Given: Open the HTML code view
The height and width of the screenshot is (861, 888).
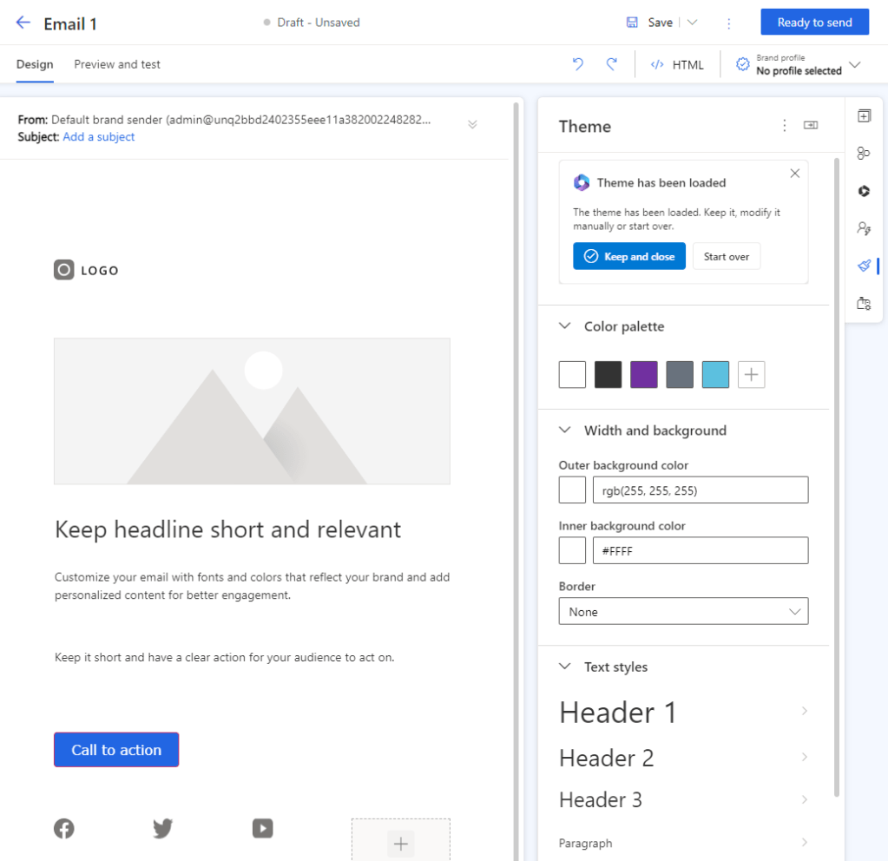Looking at the screenshot, I should [x=677, y=63].
